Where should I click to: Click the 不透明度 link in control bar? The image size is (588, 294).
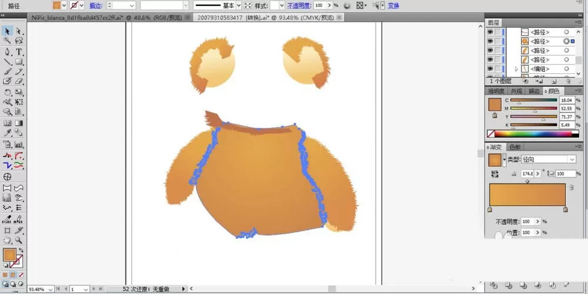[x=300, y=6]
